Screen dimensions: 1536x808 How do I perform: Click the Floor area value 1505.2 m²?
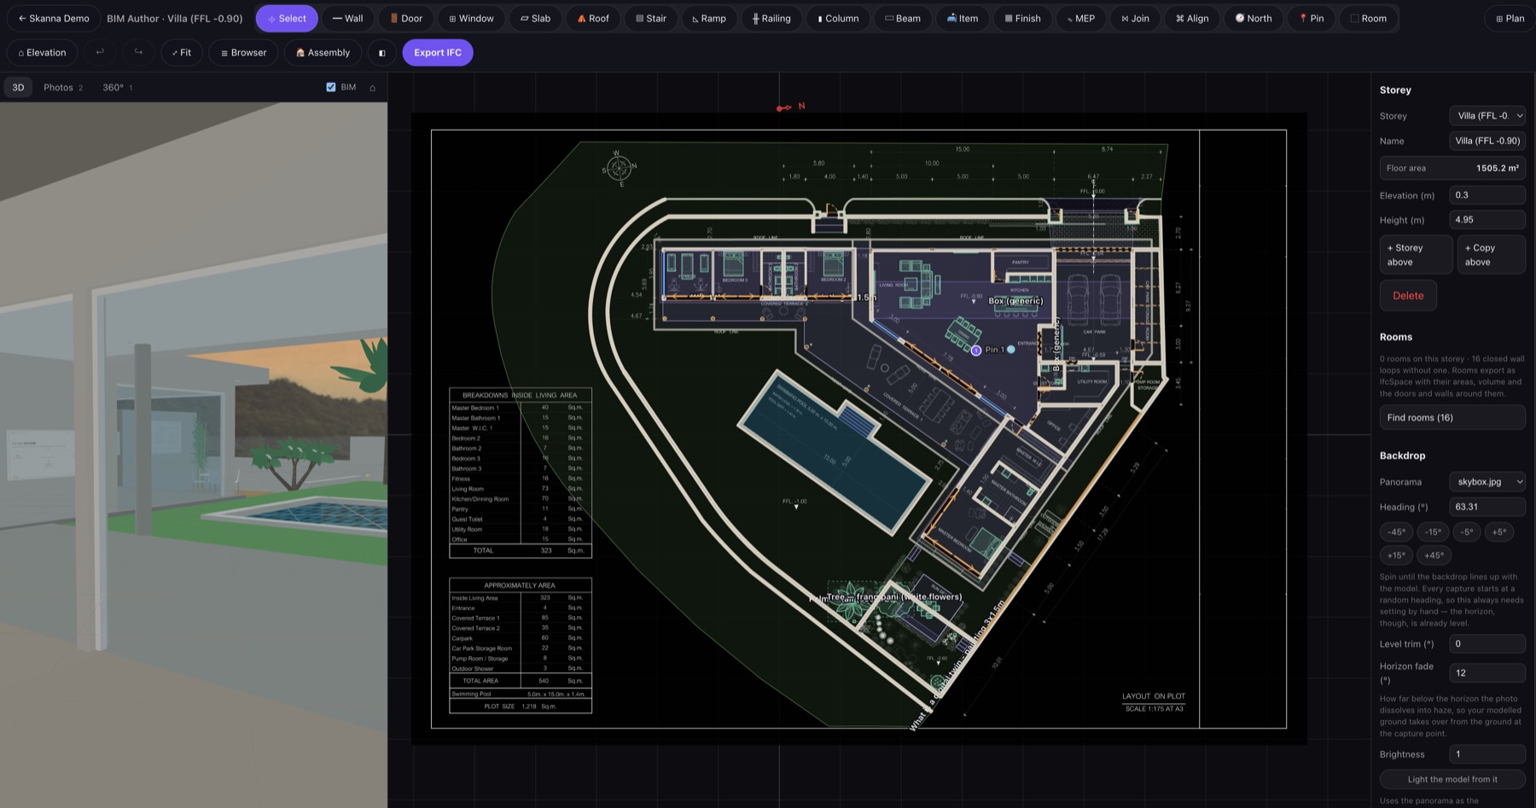tap(1497, 168)
